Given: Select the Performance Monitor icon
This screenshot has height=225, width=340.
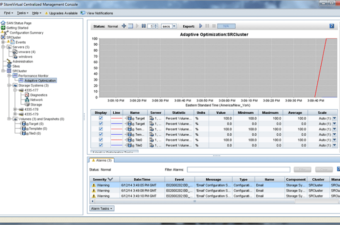Looking at the screenshot, I should coord(15,76).
